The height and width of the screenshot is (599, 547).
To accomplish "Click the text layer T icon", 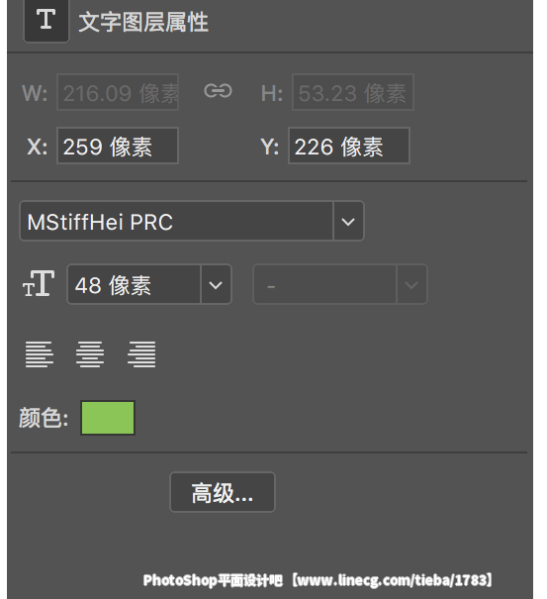I will (x=46, y=21).
